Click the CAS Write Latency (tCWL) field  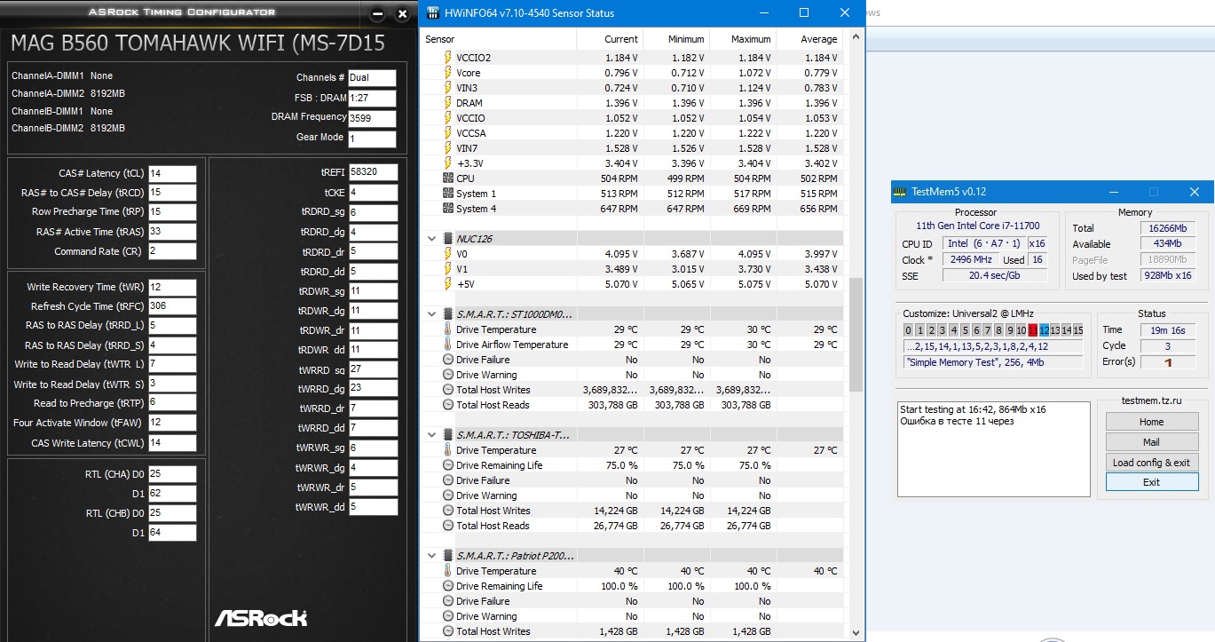(172, 443)
